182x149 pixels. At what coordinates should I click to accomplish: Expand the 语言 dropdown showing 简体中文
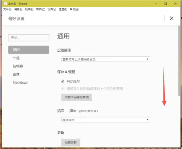(x=106, y=120)
